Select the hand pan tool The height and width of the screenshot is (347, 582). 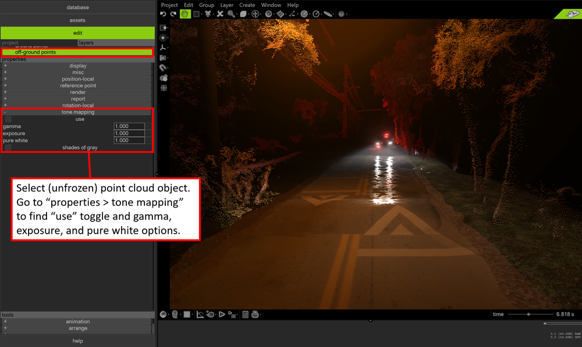click(x=185, y=14)
